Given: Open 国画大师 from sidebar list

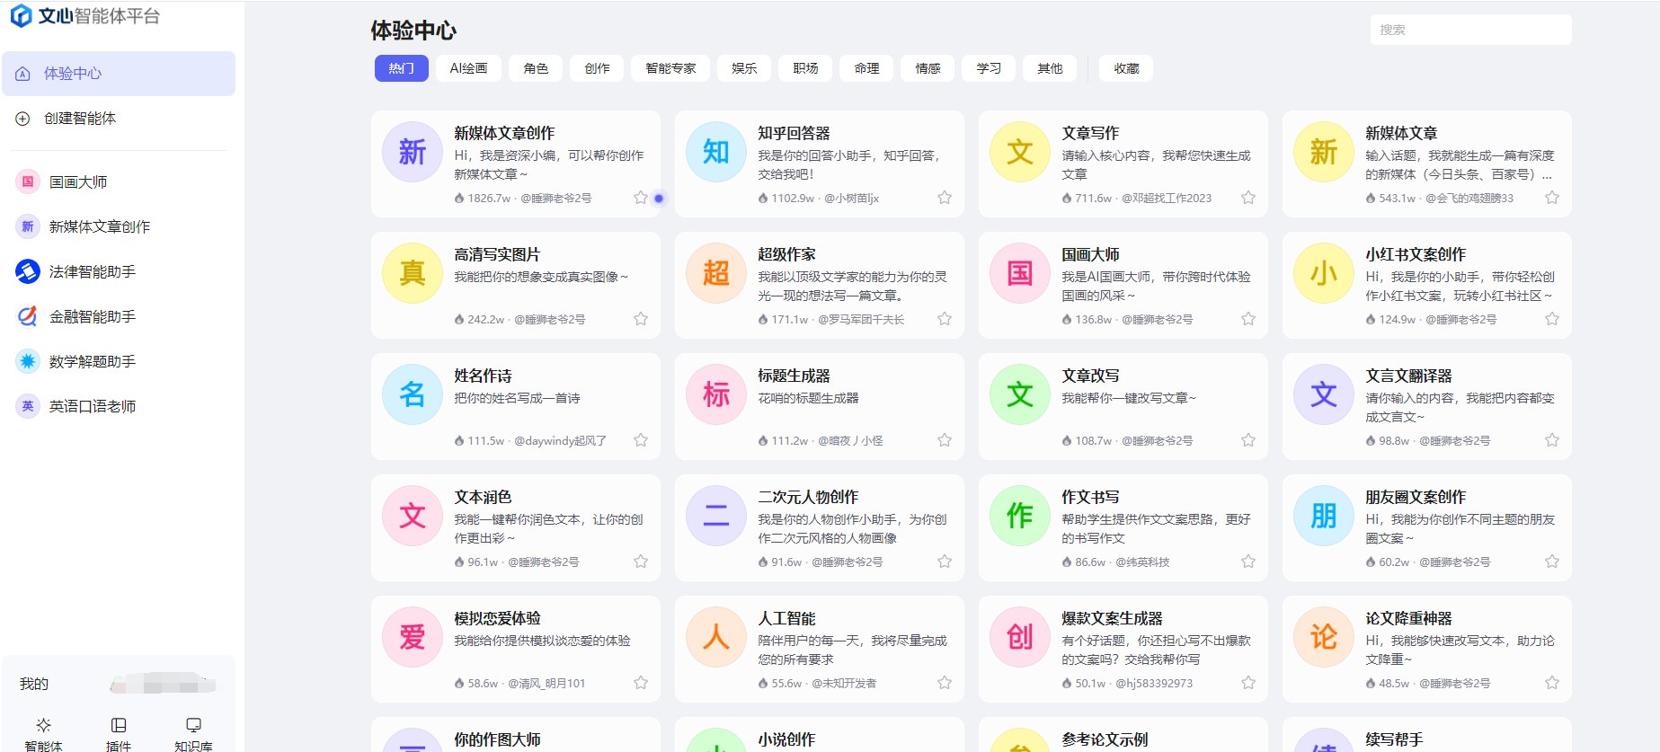Looking at the screenshot, I should 119,181.
